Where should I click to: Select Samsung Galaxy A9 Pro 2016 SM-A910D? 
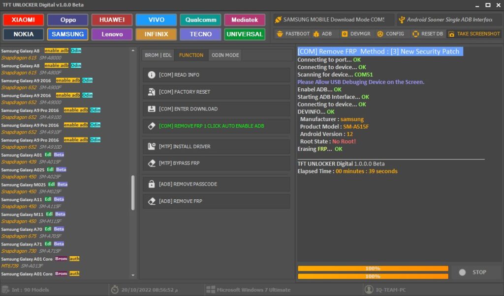(x=65, y=143)
